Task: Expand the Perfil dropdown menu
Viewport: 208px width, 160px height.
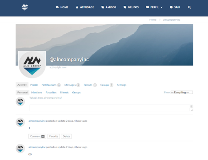Action: 154,7
